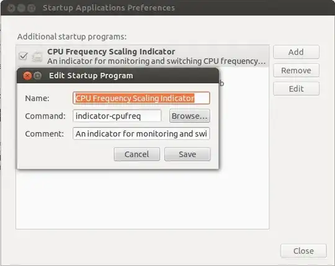Maximize the Edit Startup Program dialog
The height and width of the screenshot is (266, 335).
point(38,76)
